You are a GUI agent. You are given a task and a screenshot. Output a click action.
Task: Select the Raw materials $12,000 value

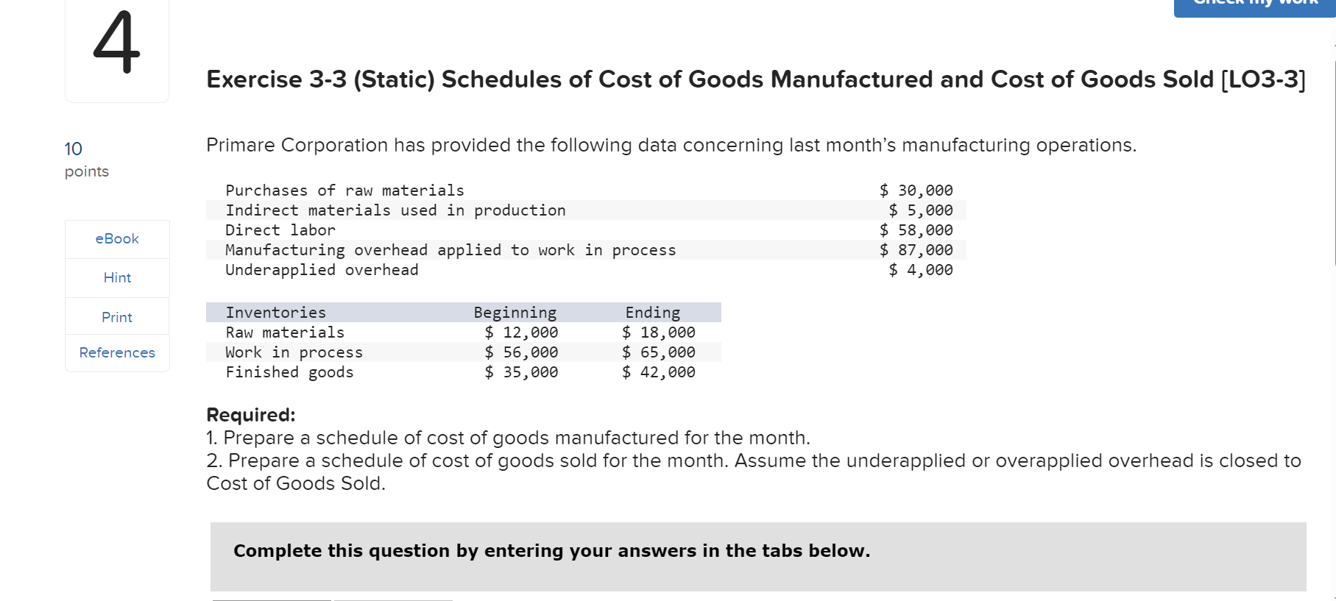coord(521,332)
